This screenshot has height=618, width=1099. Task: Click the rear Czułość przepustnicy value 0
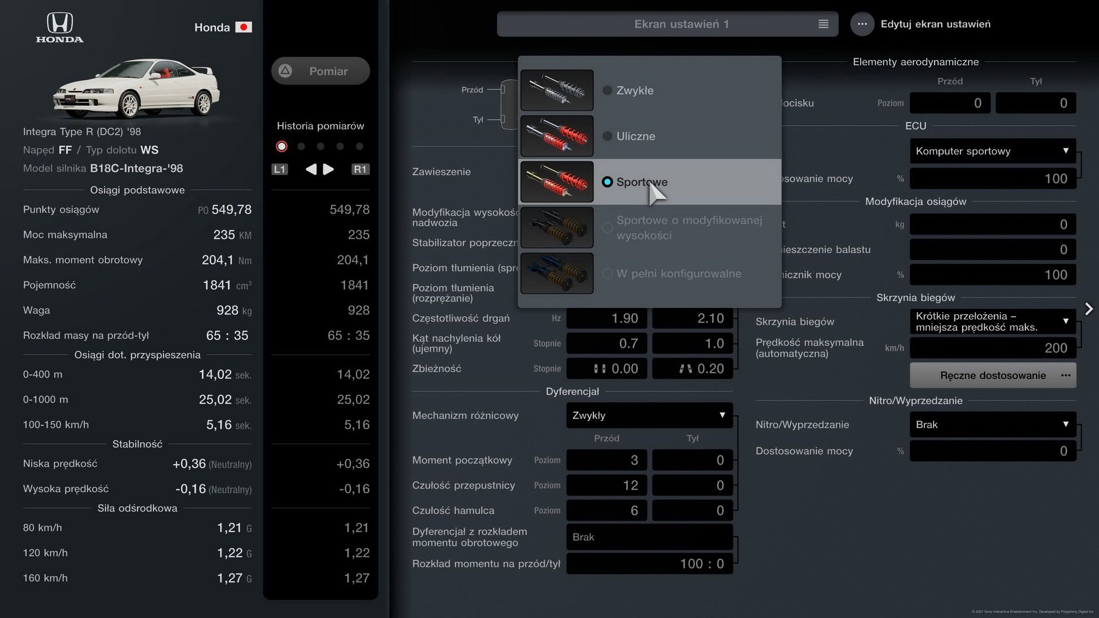point(693,485)
